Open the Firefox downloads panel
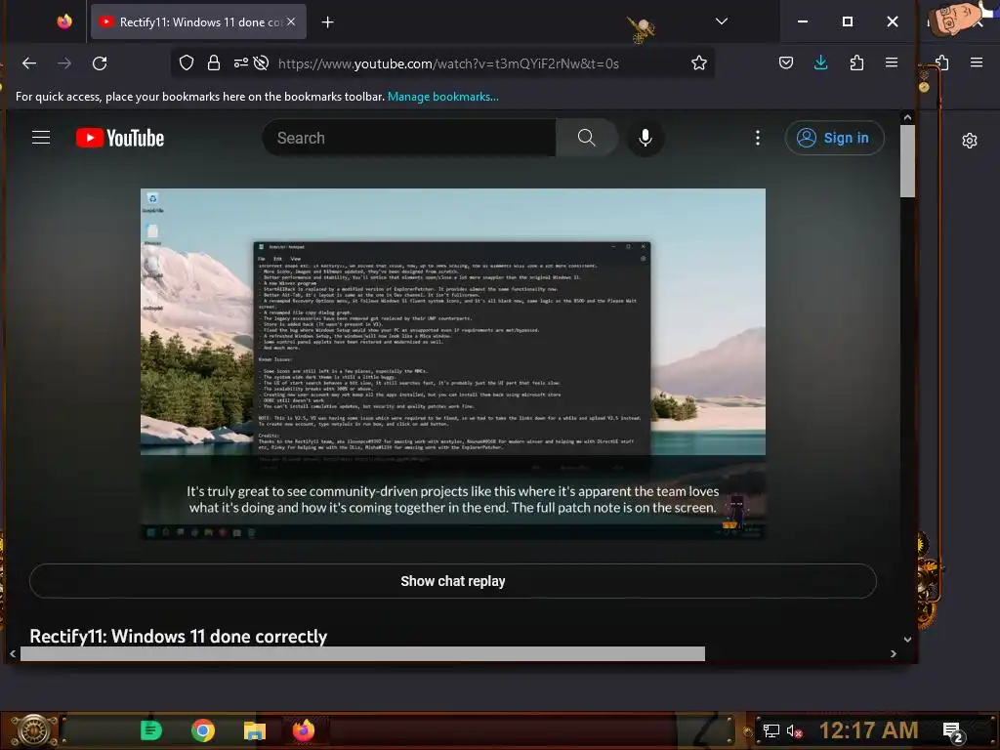This screenshot has width=1000, height=750. coord(820,63)
